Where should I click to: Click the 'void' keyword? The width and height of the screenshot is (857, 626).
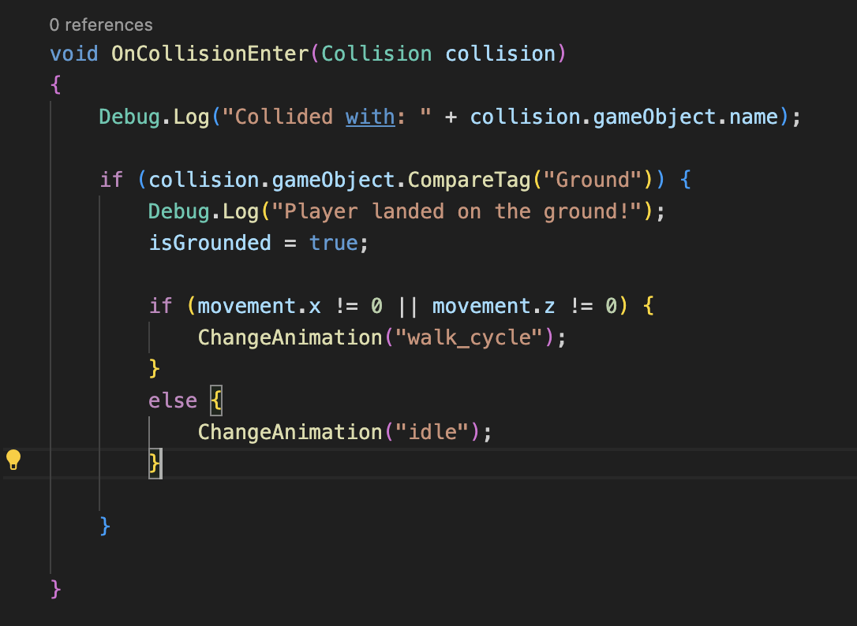click(74, 54)
